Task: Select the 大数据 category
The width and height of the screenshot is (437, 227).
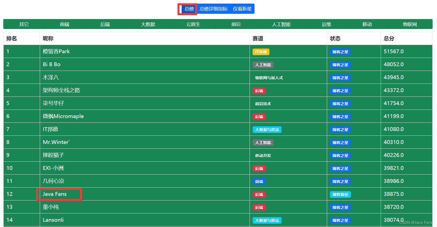Action: pos(148,24)
